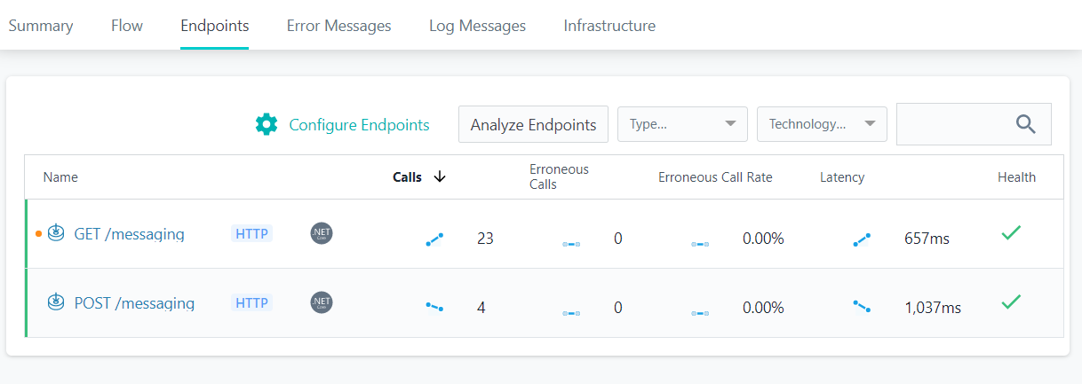Switch to the Summary tab
The image size is (1082, 384).
pyautogui.click(x=41, y=26)
